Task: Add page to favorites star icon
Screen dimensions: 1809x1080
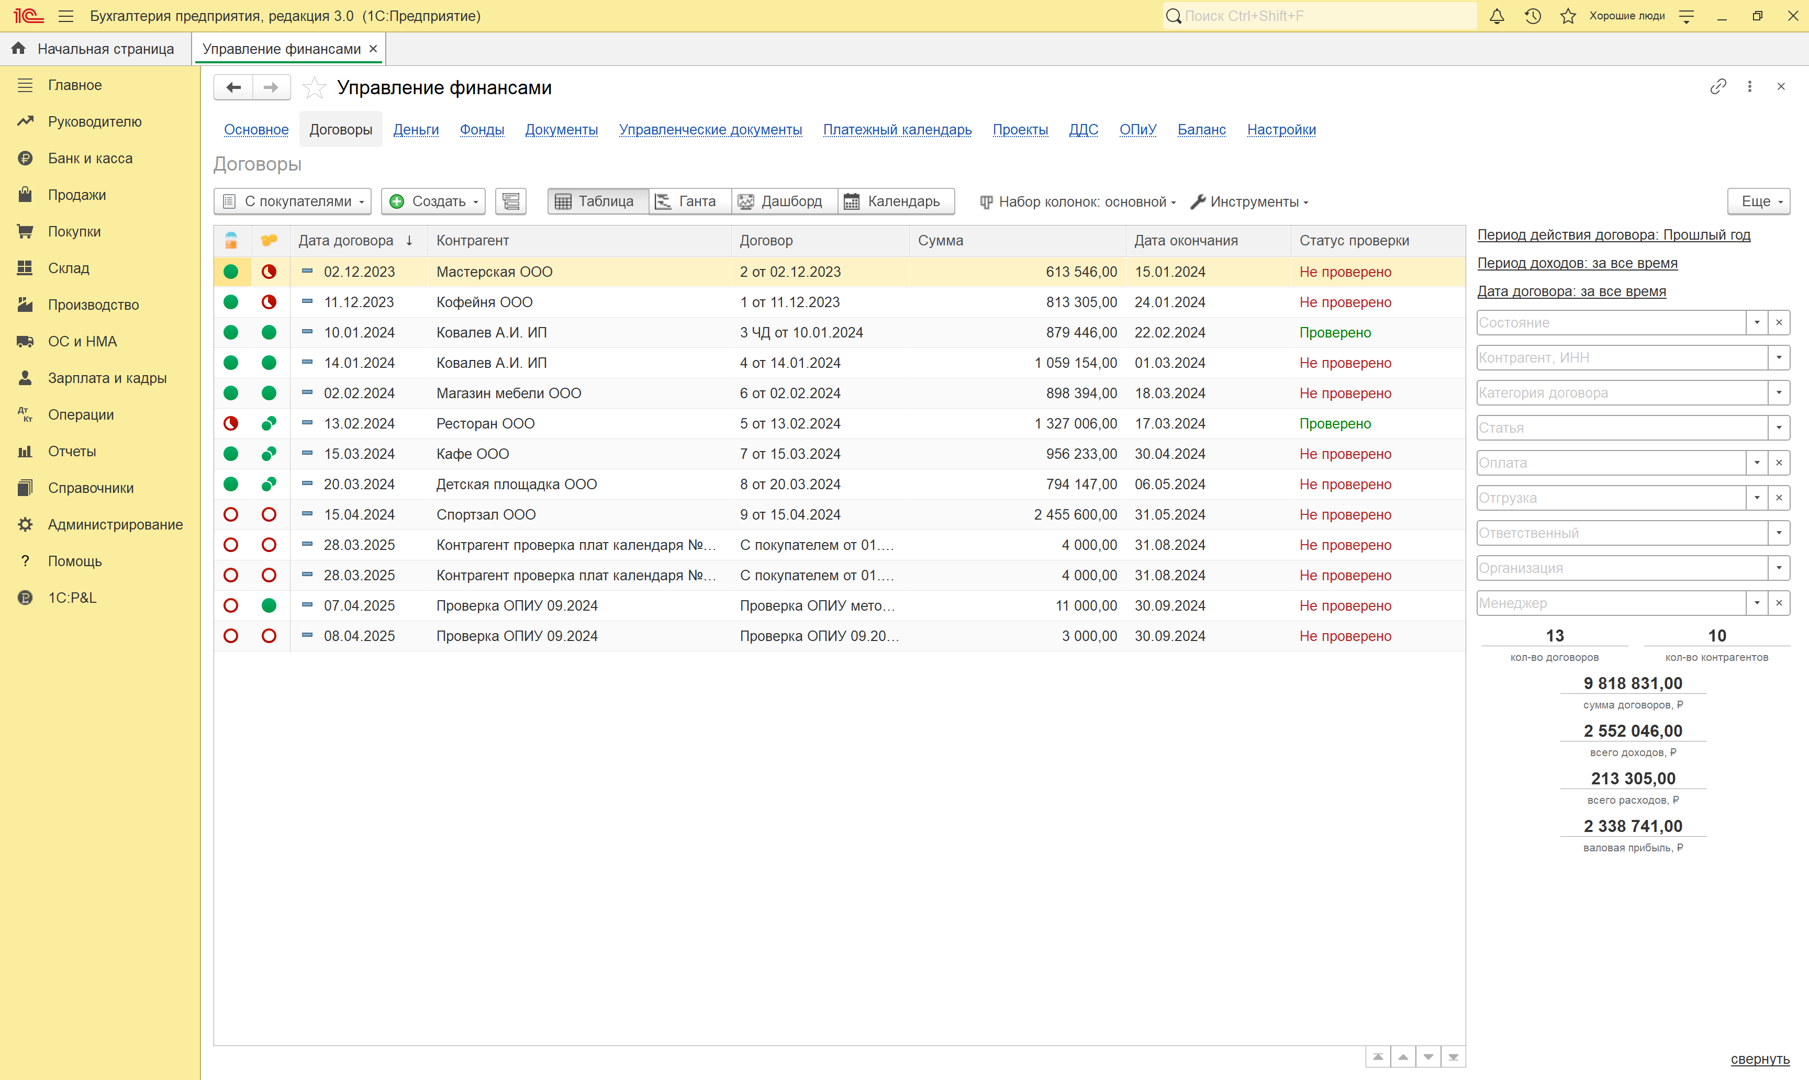Action: [x=315, y=87]
